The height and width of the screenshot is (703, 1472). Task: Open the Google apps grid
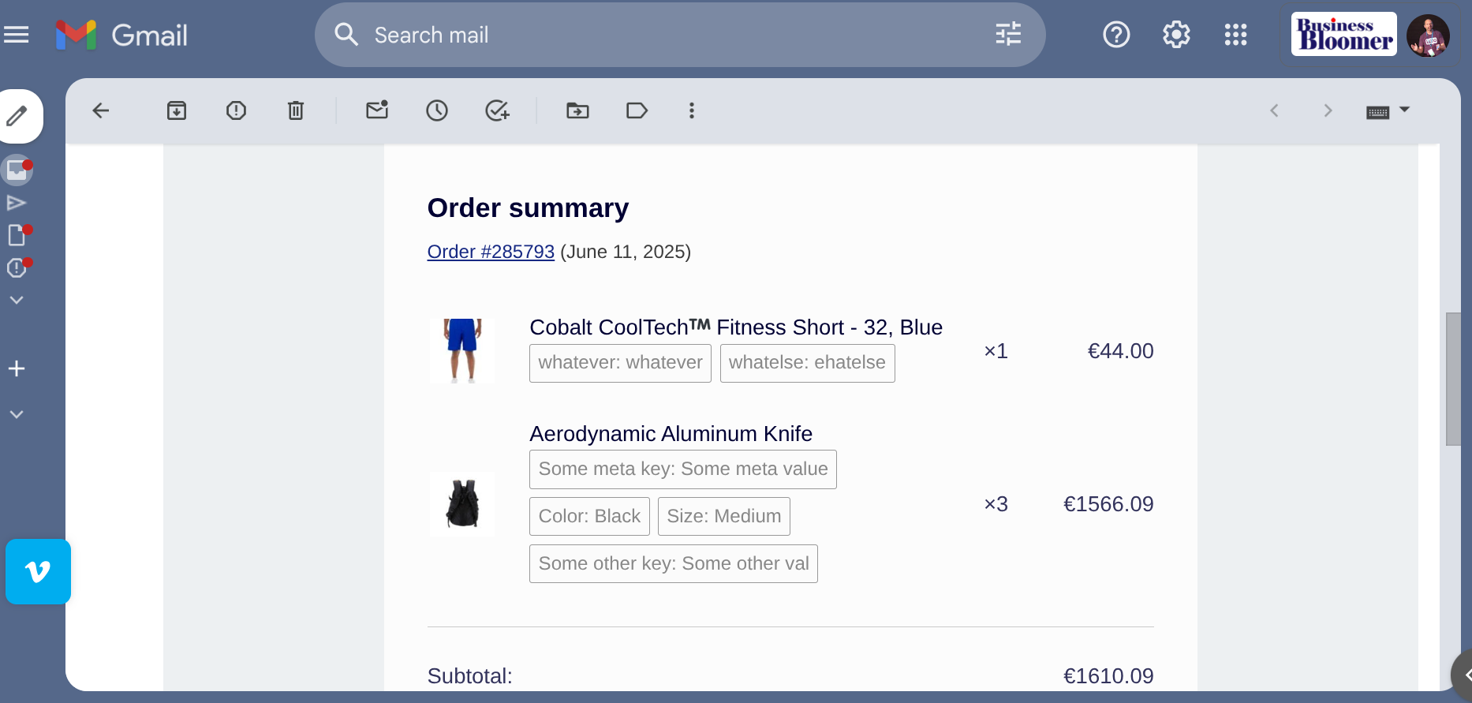(x=1235, y=35)
